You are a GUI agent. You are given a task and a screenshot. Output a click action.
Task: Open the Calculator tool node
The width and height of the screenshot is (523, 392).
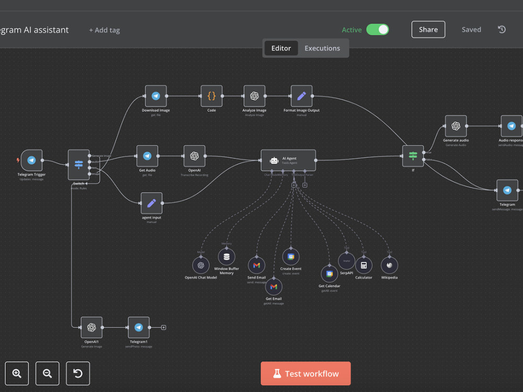(363, 266)
